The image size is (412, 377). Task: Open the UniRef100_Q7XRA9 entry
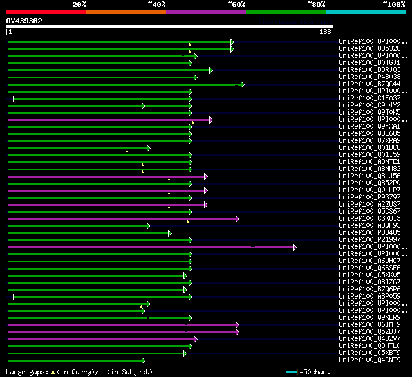pyautogui.click(x=370, y=141)
